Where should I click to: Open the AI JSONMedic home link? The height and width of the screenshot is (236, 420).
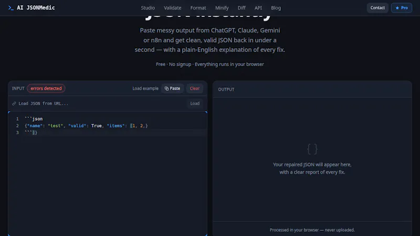31,8
